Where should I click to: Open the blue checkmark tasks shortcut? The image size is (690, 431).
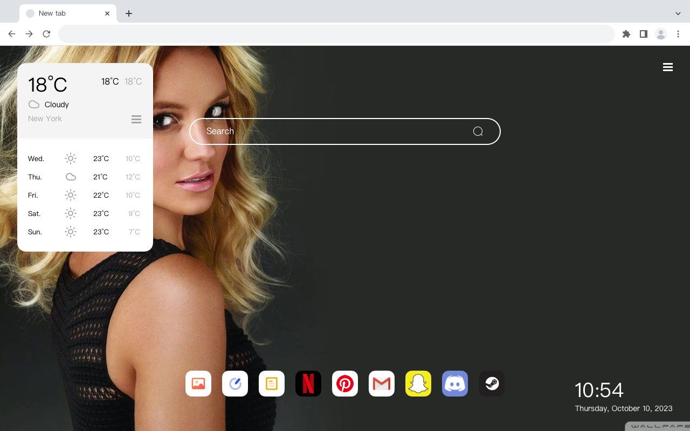(x=235, y=384)
